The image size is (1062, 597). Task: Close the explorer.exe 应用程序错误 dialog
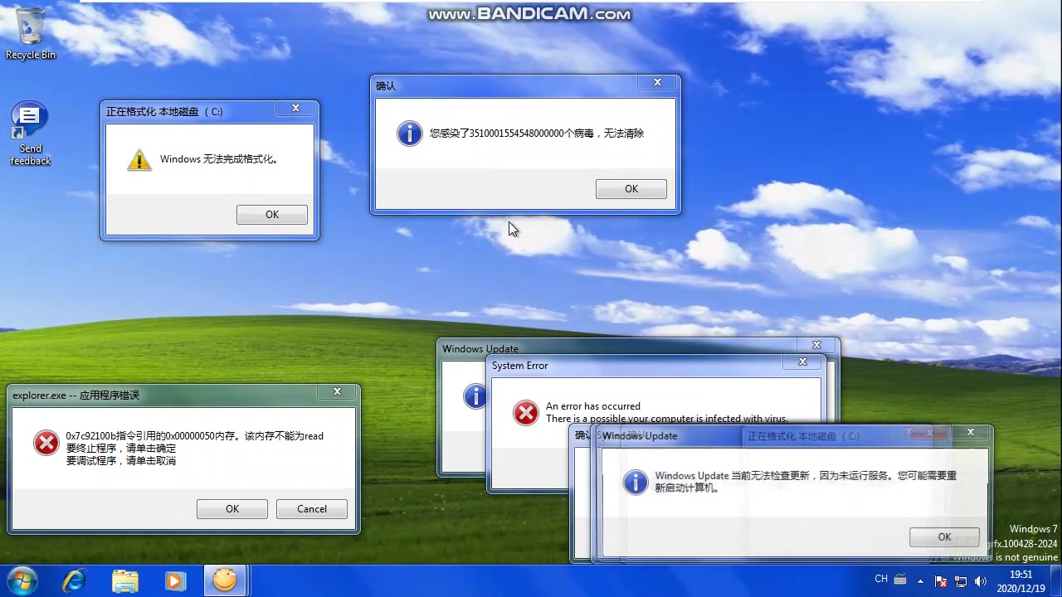coord(337,392)
